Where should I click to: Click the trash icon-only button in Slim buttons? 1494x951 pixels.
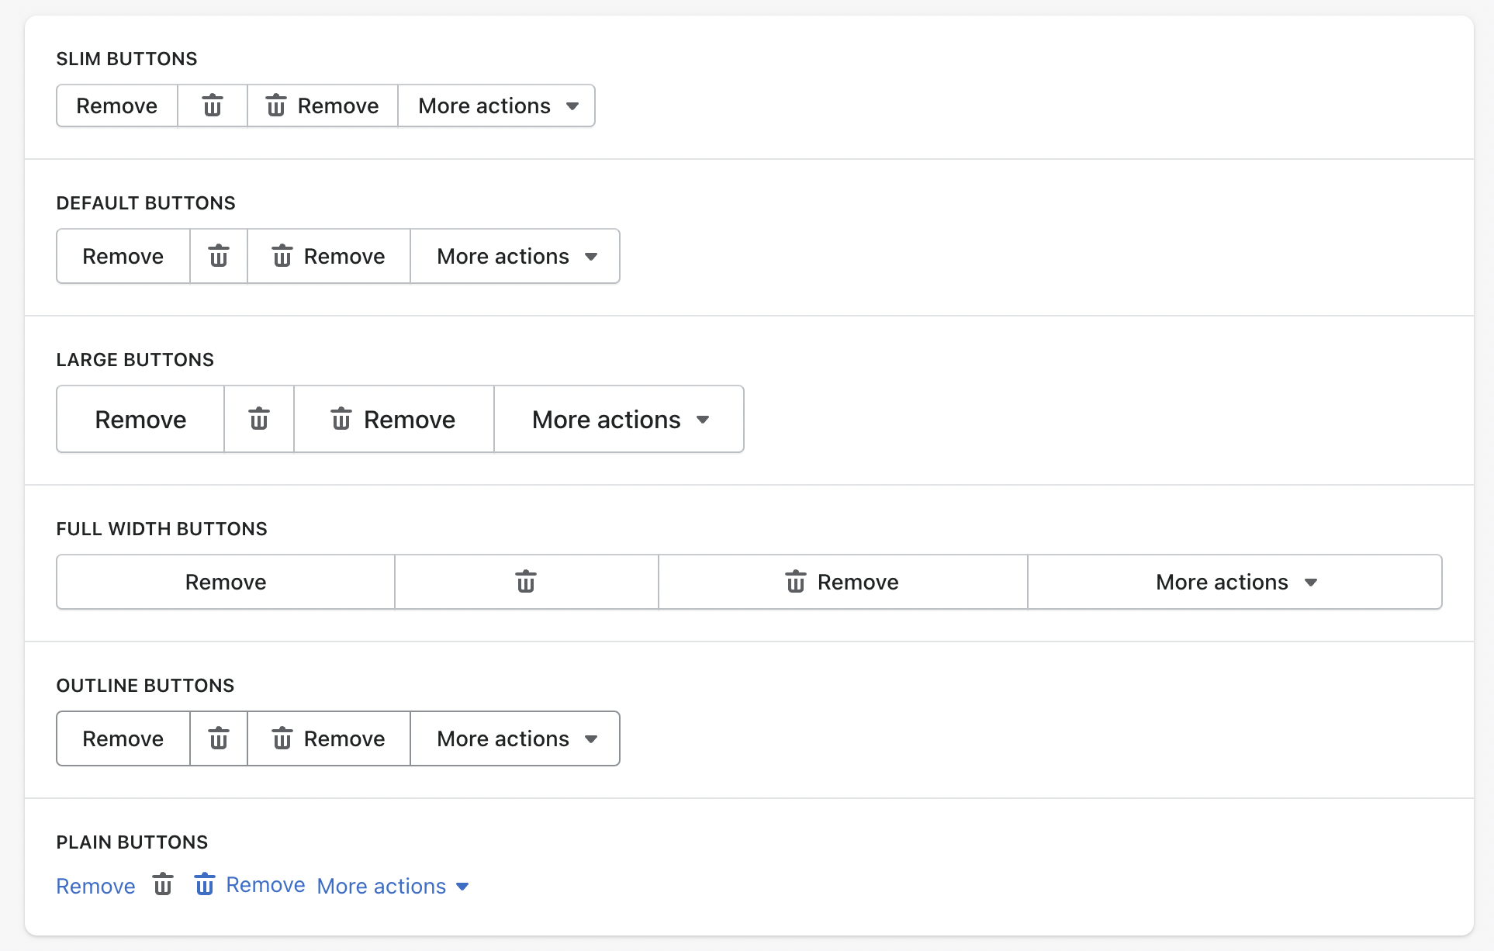coord(213,105)
